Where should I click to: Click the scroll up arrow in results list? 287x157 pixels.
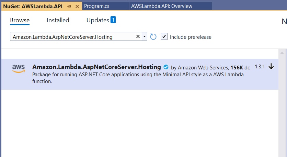(282, 53)
